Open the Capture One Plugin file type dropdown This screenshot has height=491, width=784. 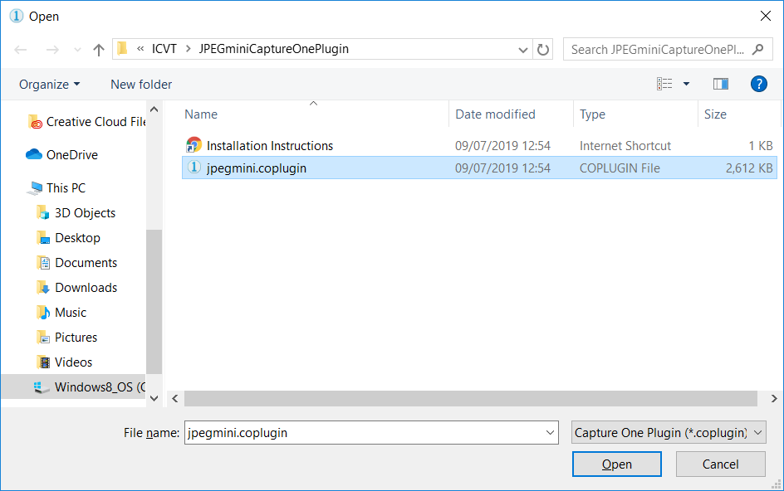click(x=669, y=433)
